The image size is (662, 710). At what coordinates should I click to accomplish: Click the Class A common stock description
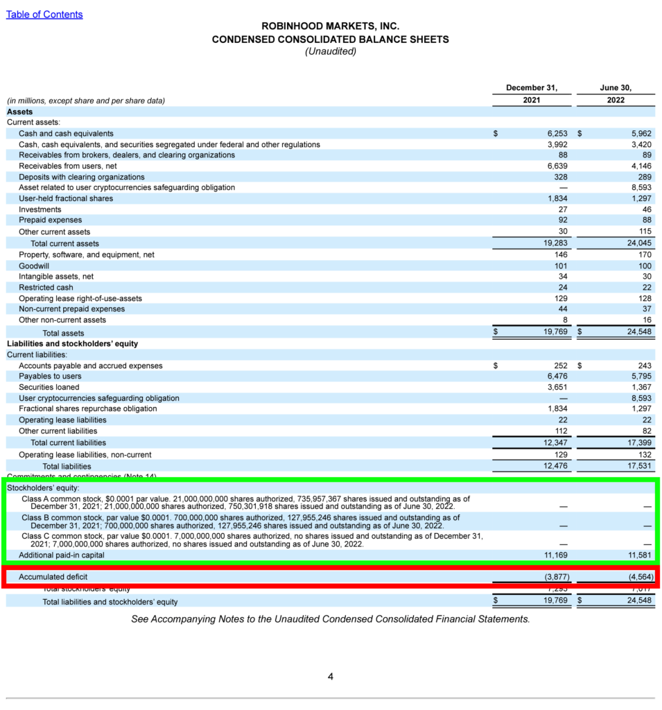click(x=246, y=503)
